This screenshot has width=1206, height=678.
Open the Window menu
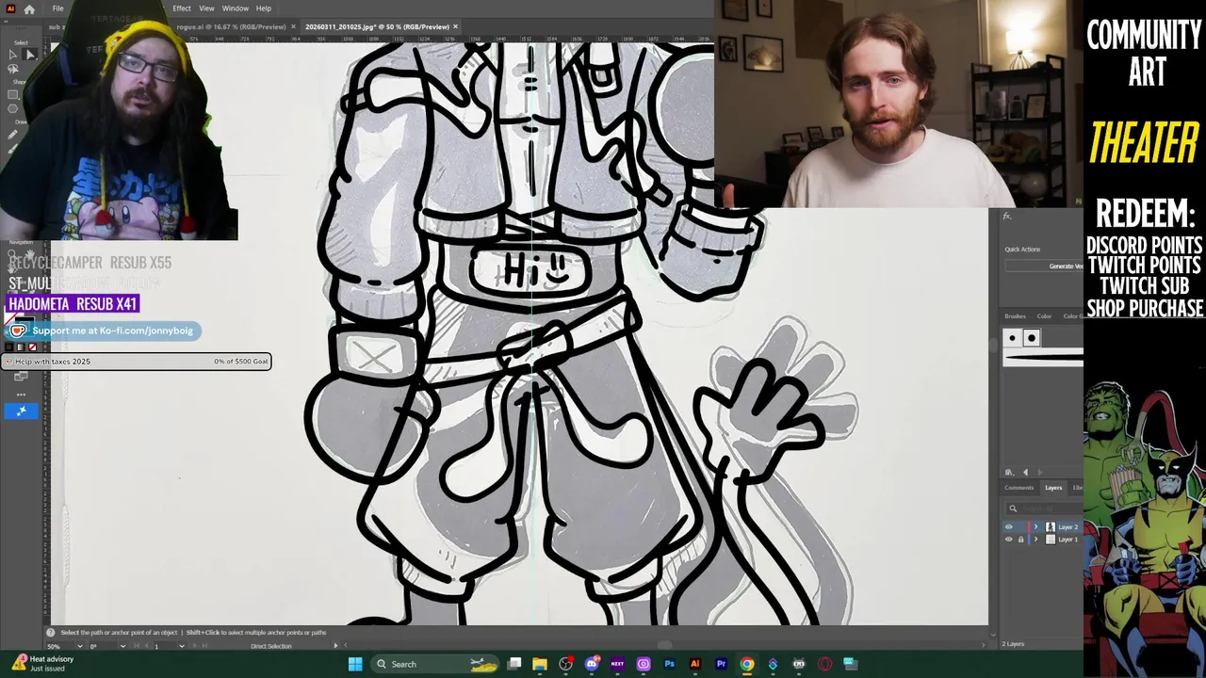[x=236, y=8]
